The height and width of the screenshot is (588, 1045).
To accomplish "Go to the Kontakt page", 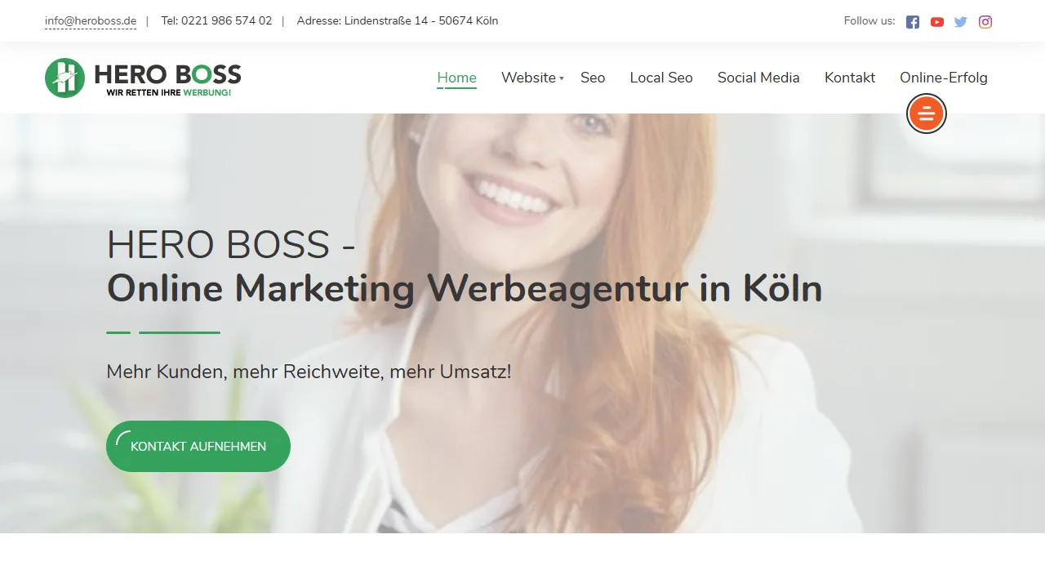I will [850, 78].
